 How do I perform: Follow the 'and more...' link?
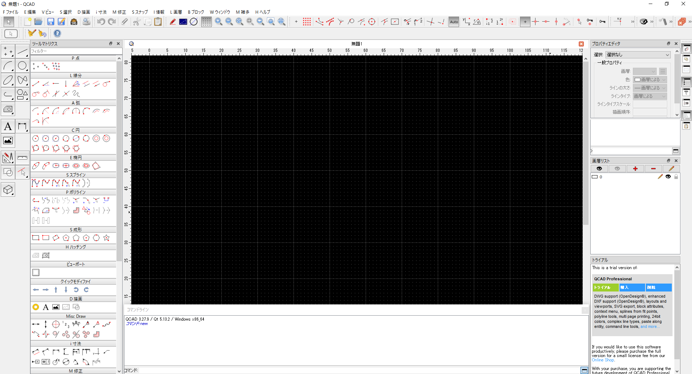(x=650, y=326)
